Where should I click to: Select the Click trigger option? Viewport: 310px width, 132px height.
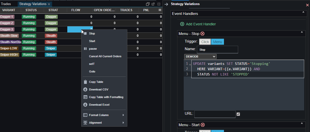coord(205,42)
